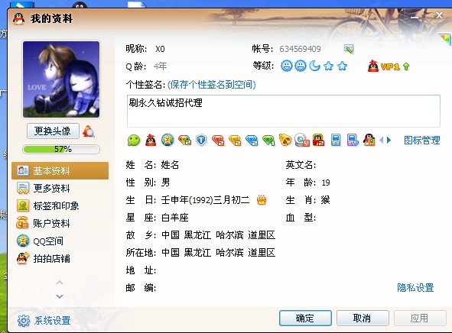Click the blue shield security icon
This screenshot has height=333, width=452.
tap(201, 141)
